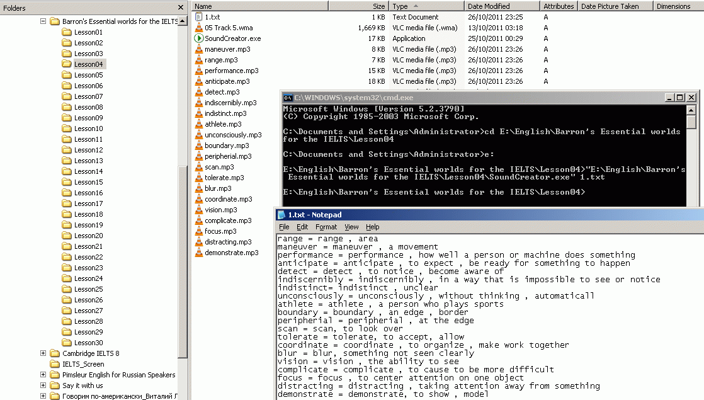This screenshot has height=400, width=704.
Task: Open the Help menu in Notepad
Action: [373, 227]
